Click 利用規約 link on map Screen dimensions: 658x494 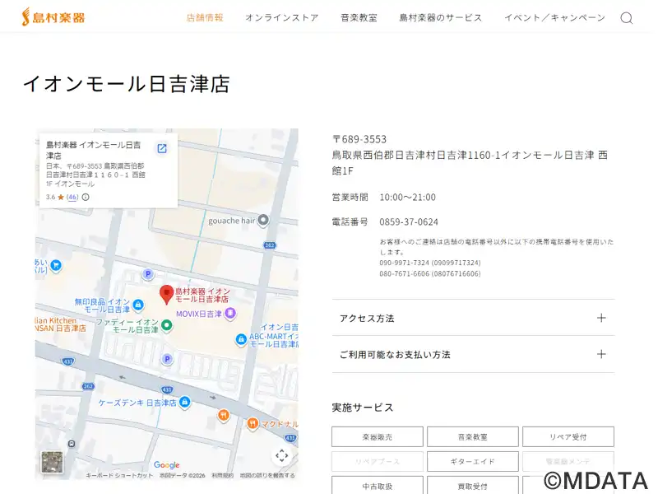(222, 476)
